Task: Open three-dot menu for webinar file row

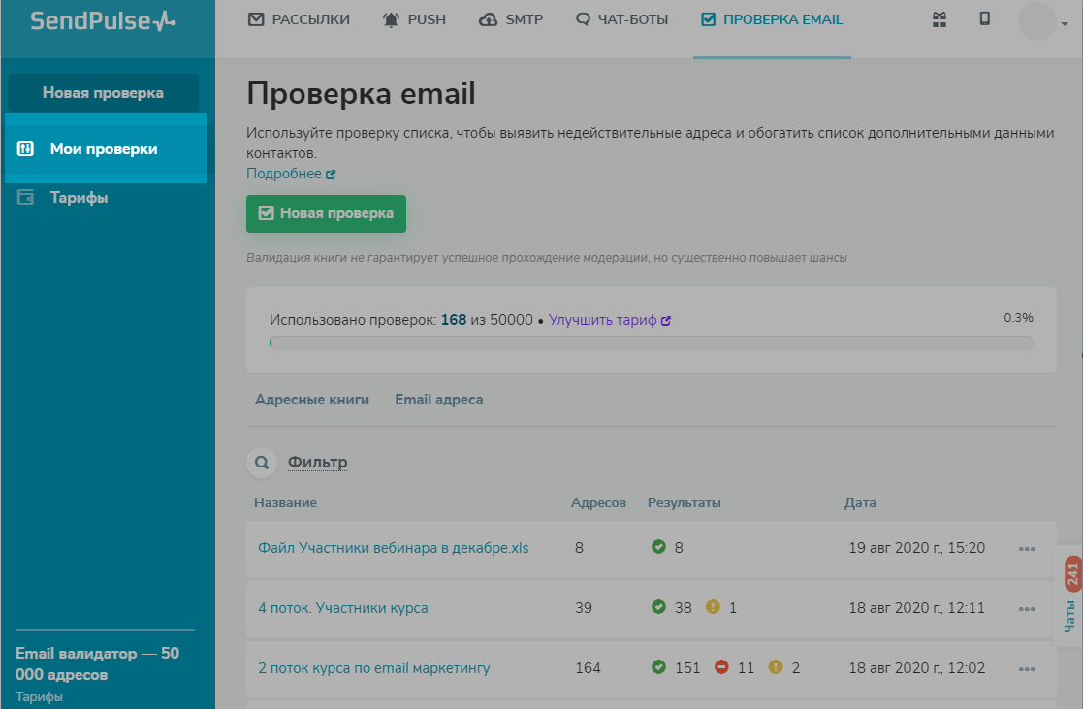Action: [1027, 549]
